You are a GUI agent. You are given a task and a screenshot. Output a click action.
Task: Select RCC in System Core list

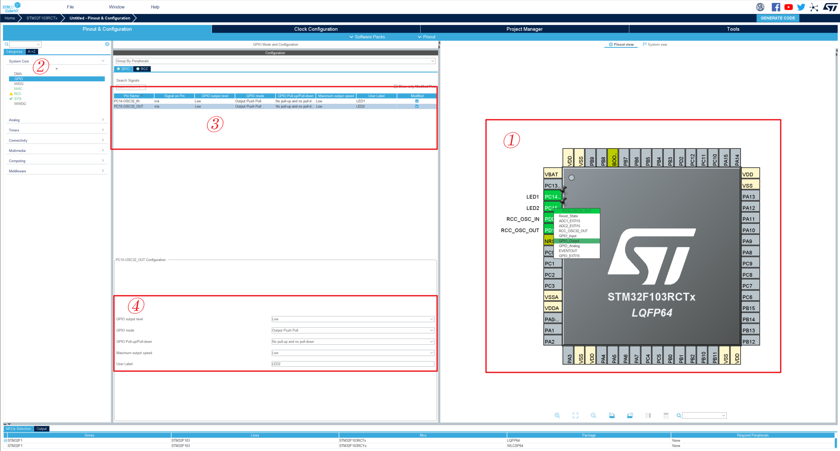(x=18, y=94)
